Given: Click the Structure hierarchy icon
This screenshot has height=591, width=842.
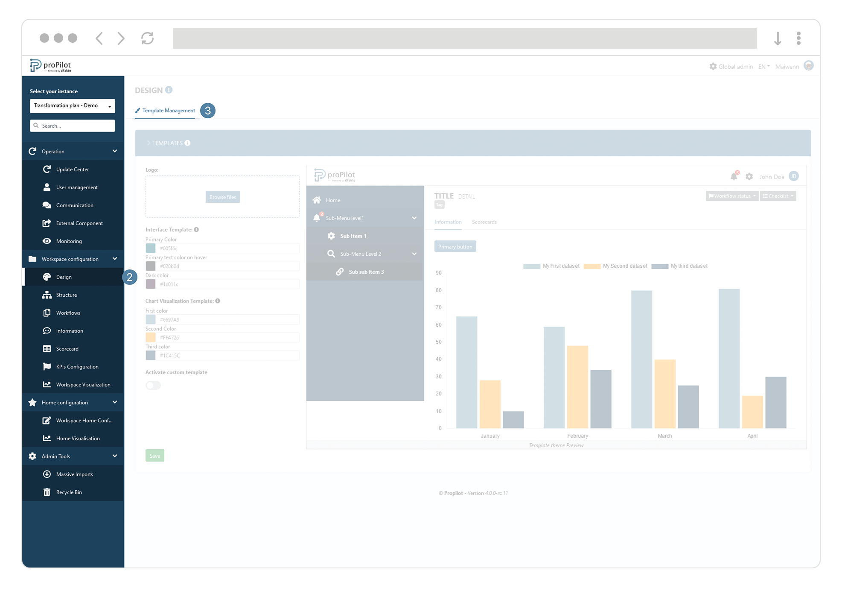Looking at the screenshot, I should click(47, 295).
